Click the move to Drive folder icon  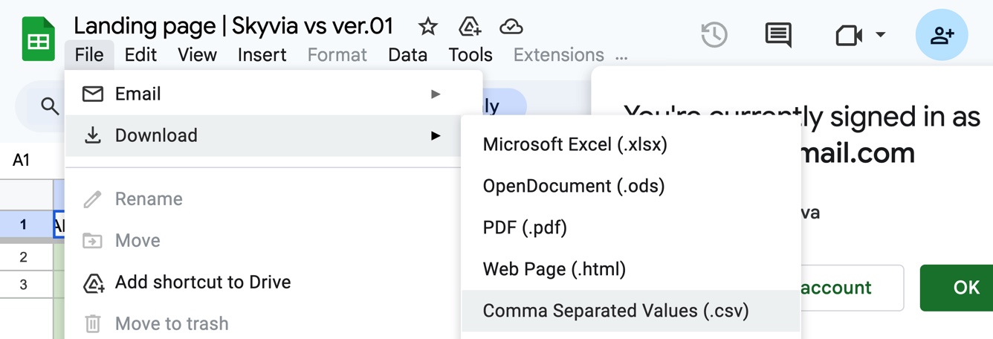(x=470, y=27)
